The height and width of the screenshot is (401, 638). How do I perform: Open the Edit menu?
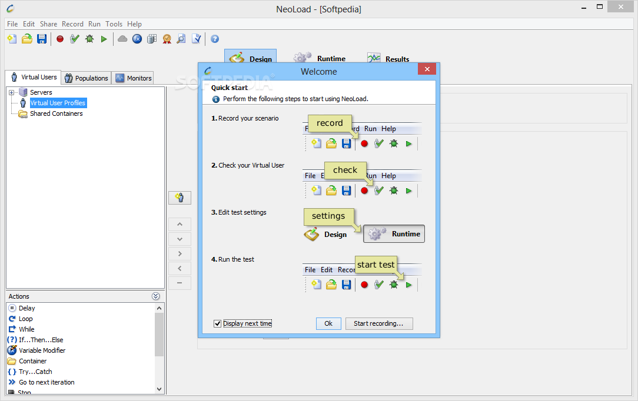point(28,24)
